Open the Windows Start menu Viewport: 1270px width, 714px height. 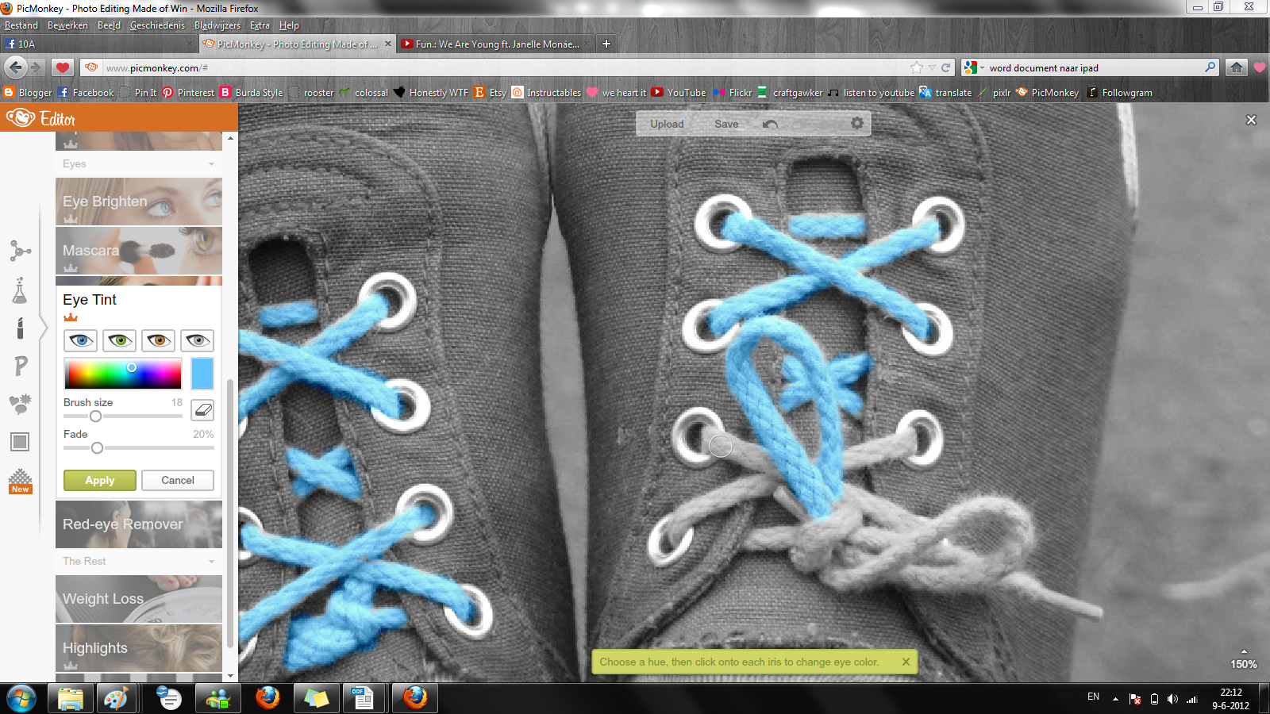click(x=21, y=699)
